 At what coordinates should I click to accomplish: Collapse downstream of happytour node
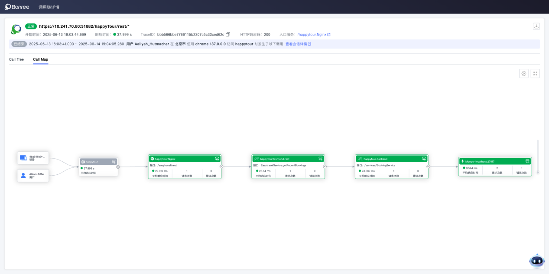click(x=118, y=166)
